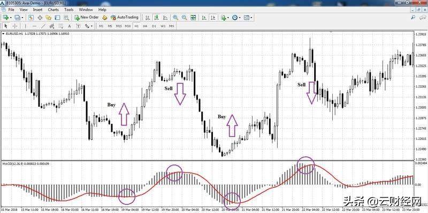Click the New Order button
Image resolution: width=428 pixels, height=213 pixels.
tap(87, 17)
